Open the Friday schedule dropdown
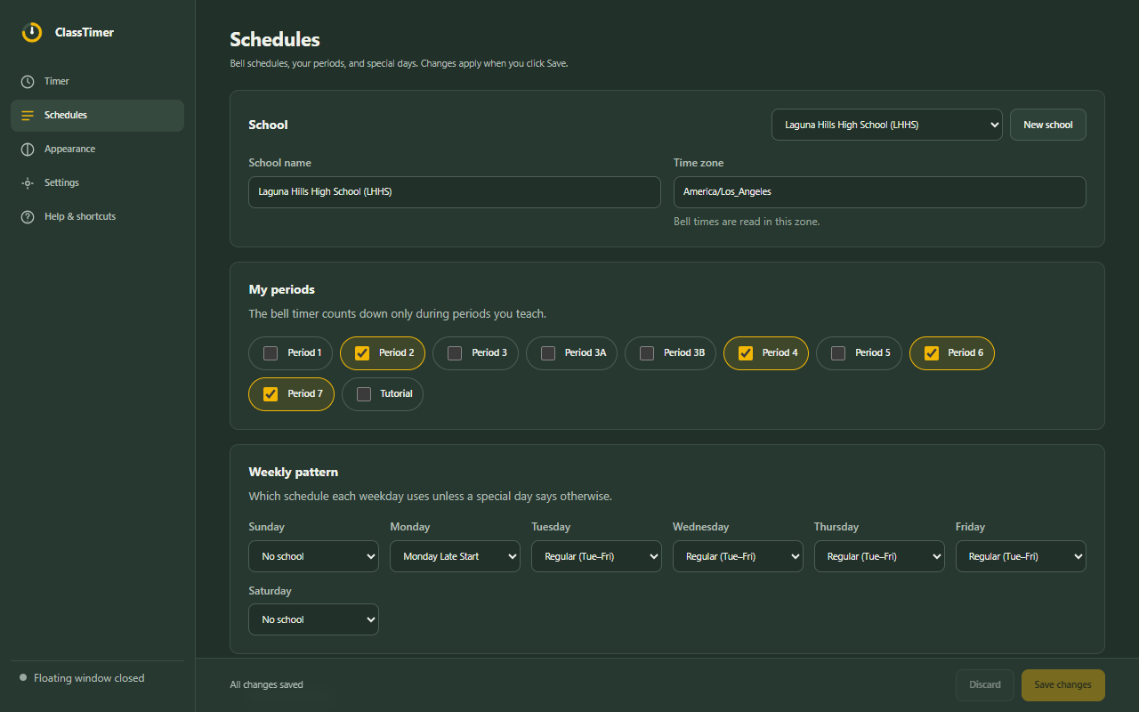This screenshot has width=1139, height=712. 1021,556
